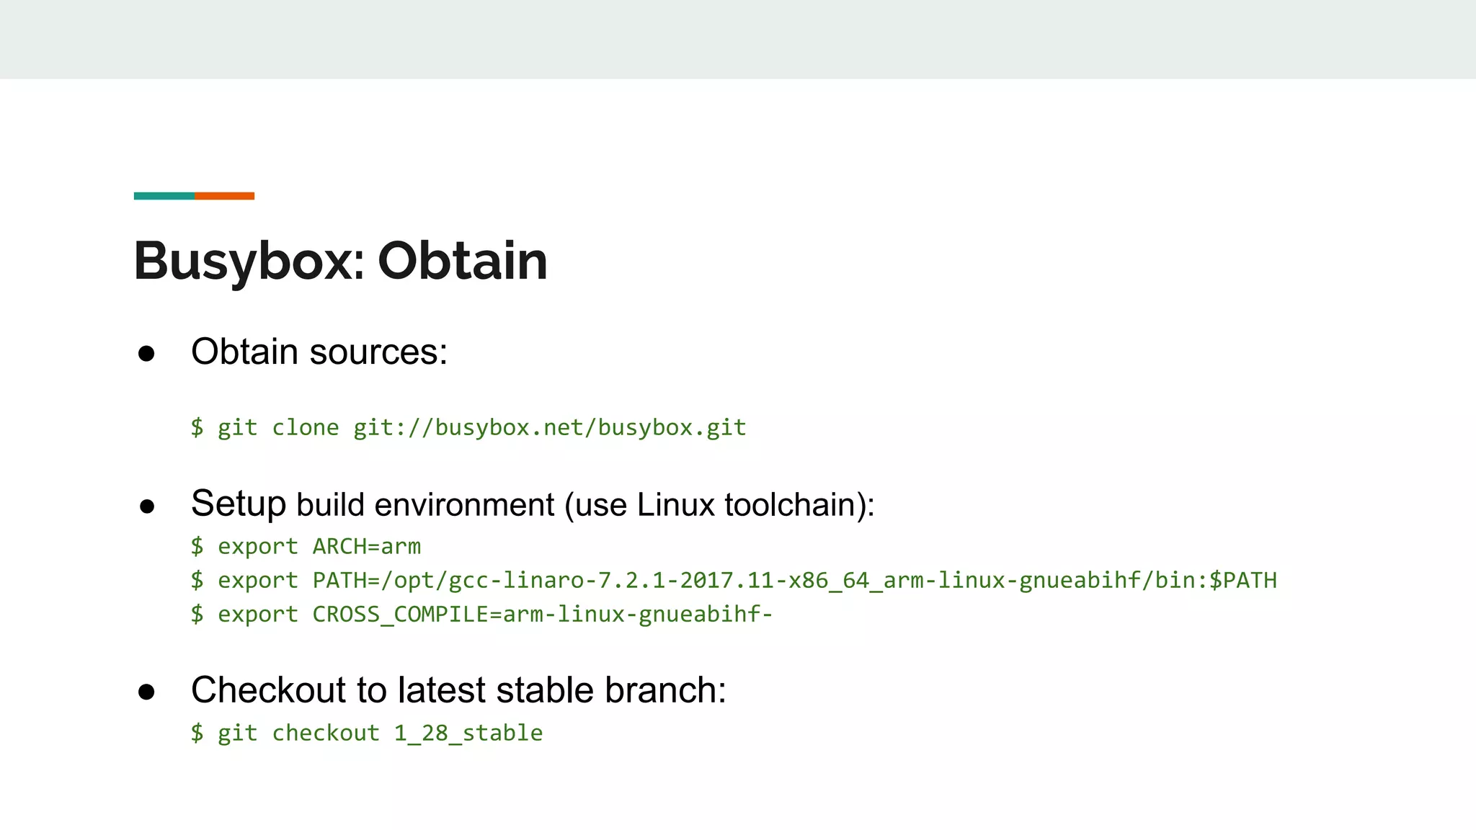Click the "export ARCH=arm" command line
The image size is (1476, 830).
pyautogui.click(x=319, y=546)
